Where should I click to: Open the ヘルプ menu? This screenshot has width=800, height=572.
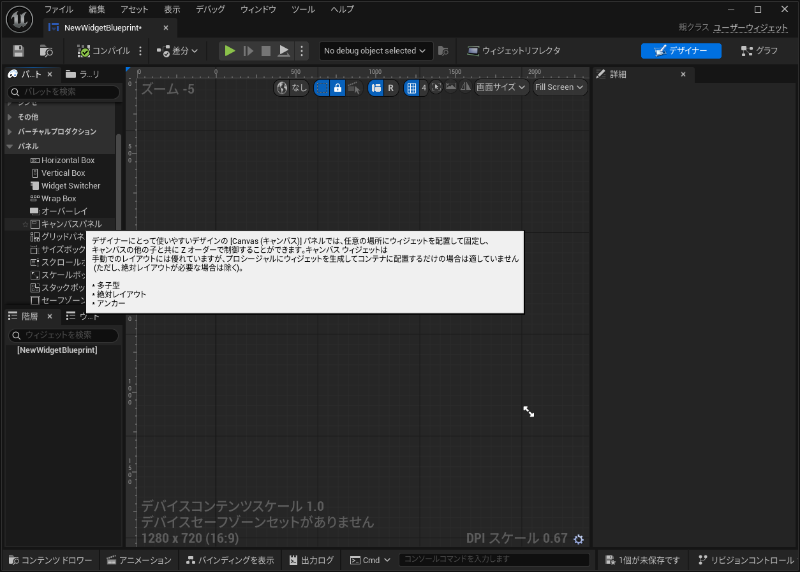pyautogui.click(x=342, y=10)
